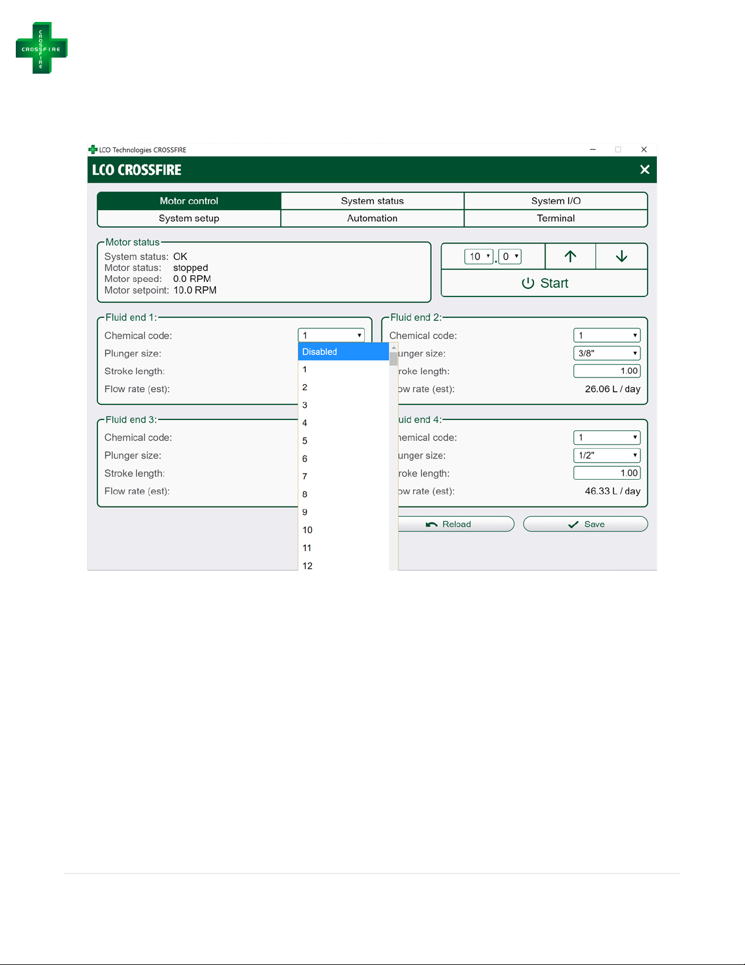Choose chemical code 12 from the list
The image size is (745, 965).
coord(344,564)
